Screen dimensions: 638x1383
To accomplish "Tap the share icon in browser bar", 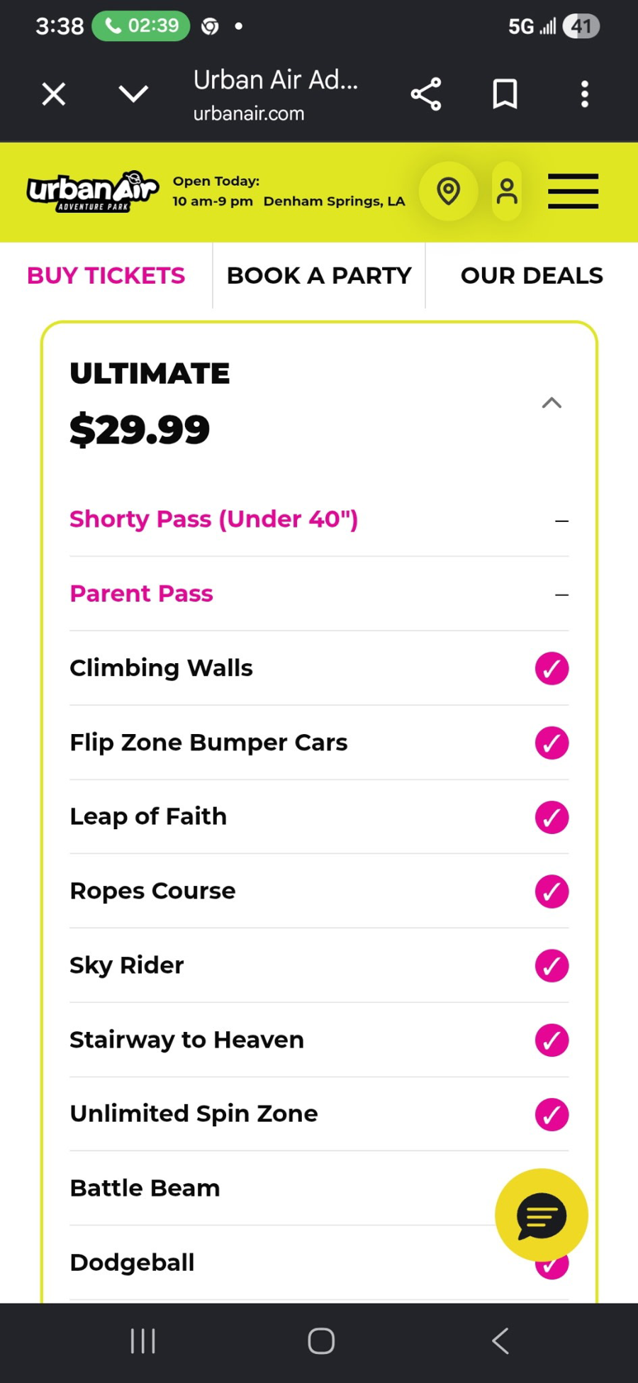I will (x=426, y=94).
